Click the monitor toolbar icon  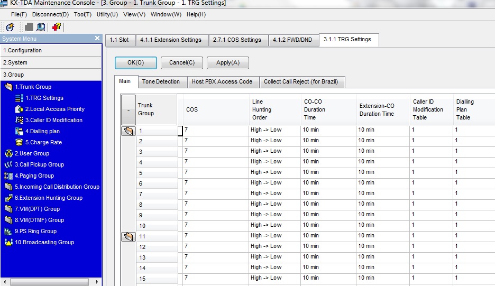41,27
